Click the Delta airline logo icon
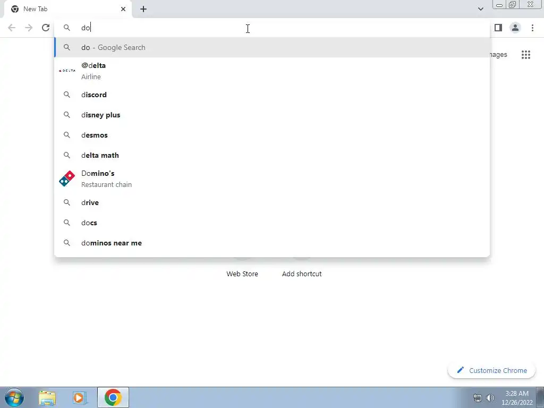Screen dimensions: 544x408 pyautogui.click(x=67, y=71)
